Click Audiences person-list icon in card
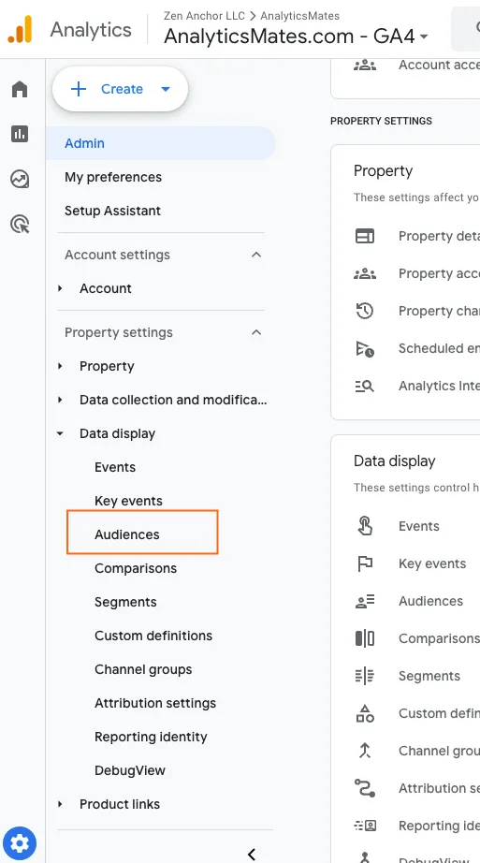Image resolution: width=480 pixels, height=863 pixels. coord(364,601)
